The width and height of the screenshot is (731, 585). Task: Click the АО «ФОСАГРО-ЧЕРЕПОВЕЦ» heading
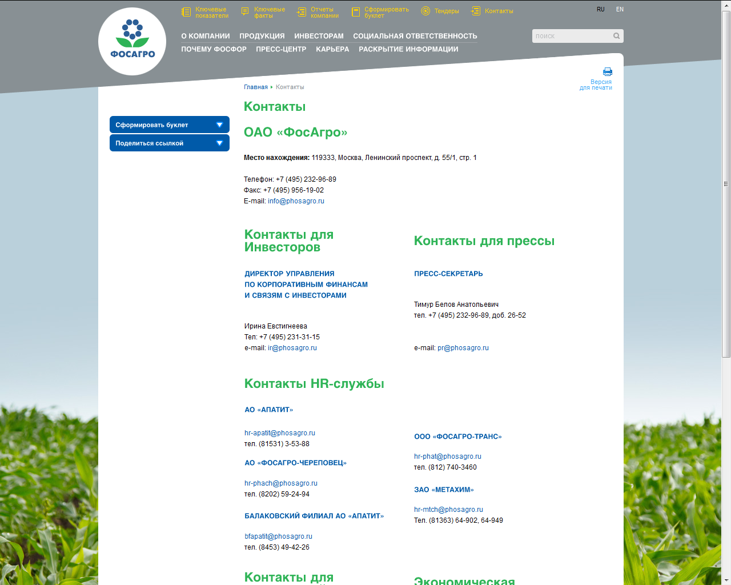click(x=296, y=463)
